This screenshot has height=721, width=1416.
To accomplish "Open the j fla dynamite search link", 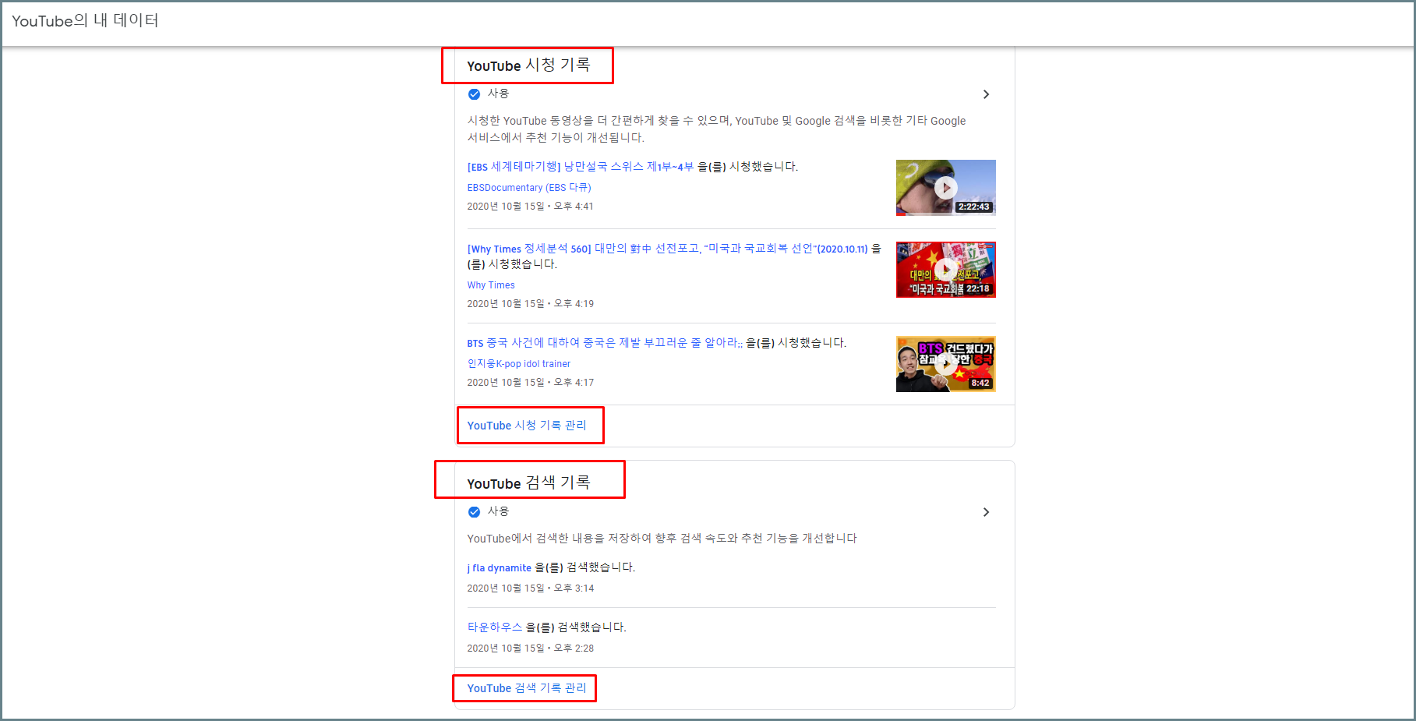I will [x=500, y=568].
